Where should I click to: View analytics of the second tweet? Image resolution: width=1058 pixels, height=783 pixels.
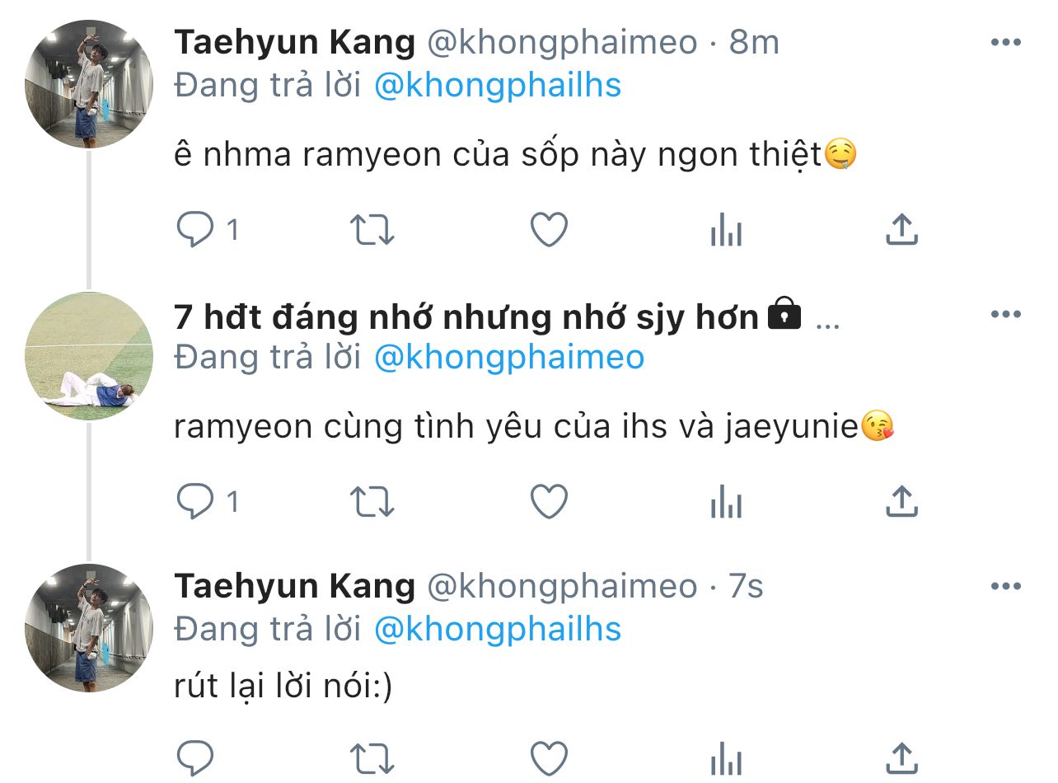click(x=726, y=501)
